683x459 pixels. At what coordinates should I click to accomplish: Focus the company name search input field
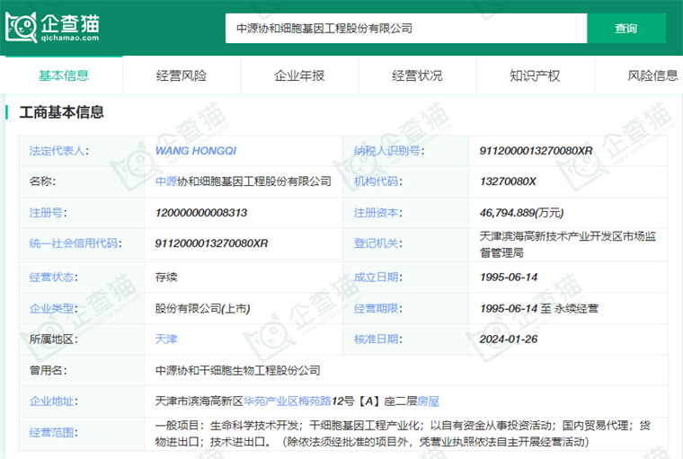(406, 29)
